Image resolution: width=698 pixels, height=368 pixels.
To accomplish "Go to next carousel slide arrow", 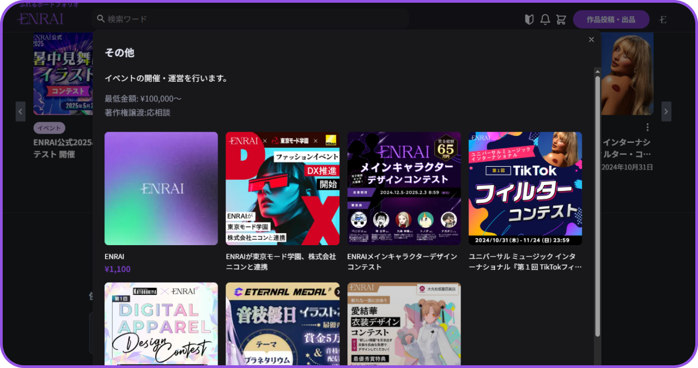I will [666, 111].
